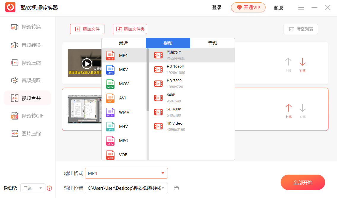Click the red info icon beside 多线程
Image resolution: width=337 pixels, height=198 pixels.
50,188
